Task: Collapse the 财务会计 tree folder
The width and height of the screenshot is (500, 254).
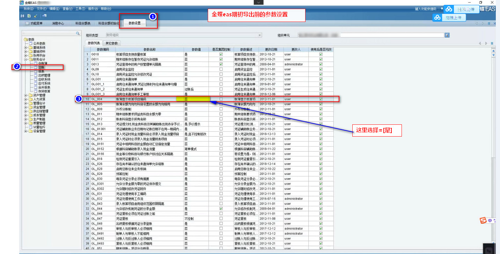Action: 25,60
